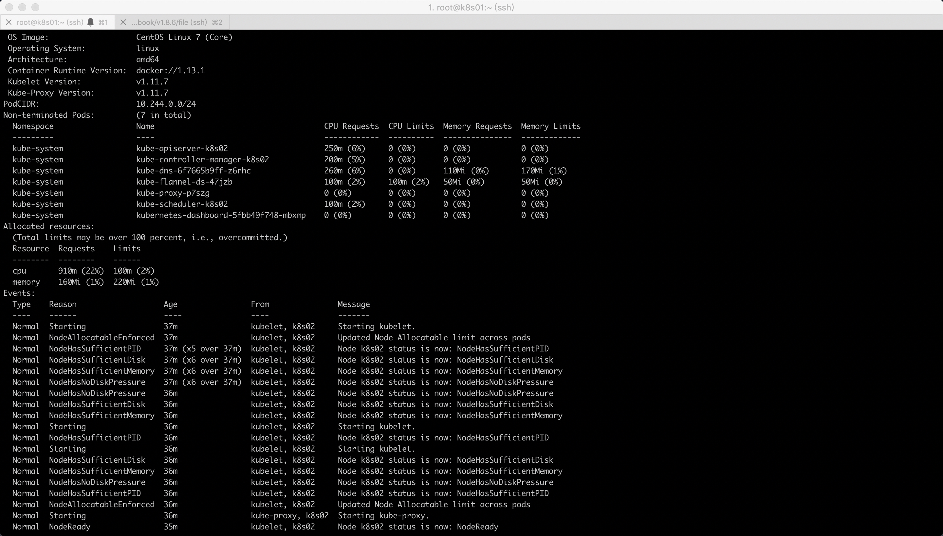
Task: Click the PodCIDR value 10.244.0.0/24
Action: click(166, 104)
